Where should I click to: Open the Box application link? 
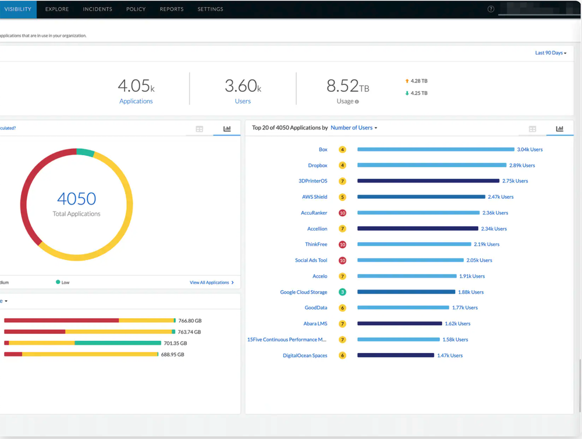point(323,149)
